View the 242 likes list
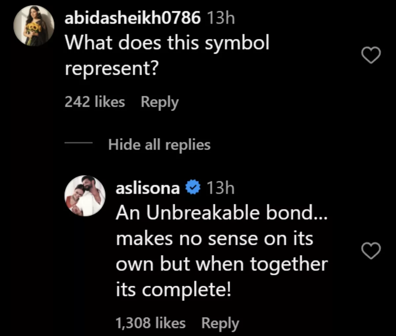 click(95, 102)
